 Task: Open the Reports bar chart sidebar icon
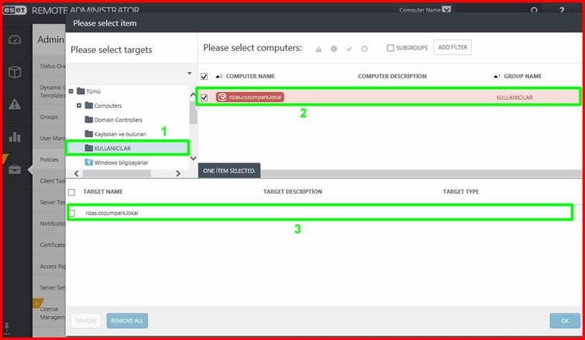pos(15,136)
